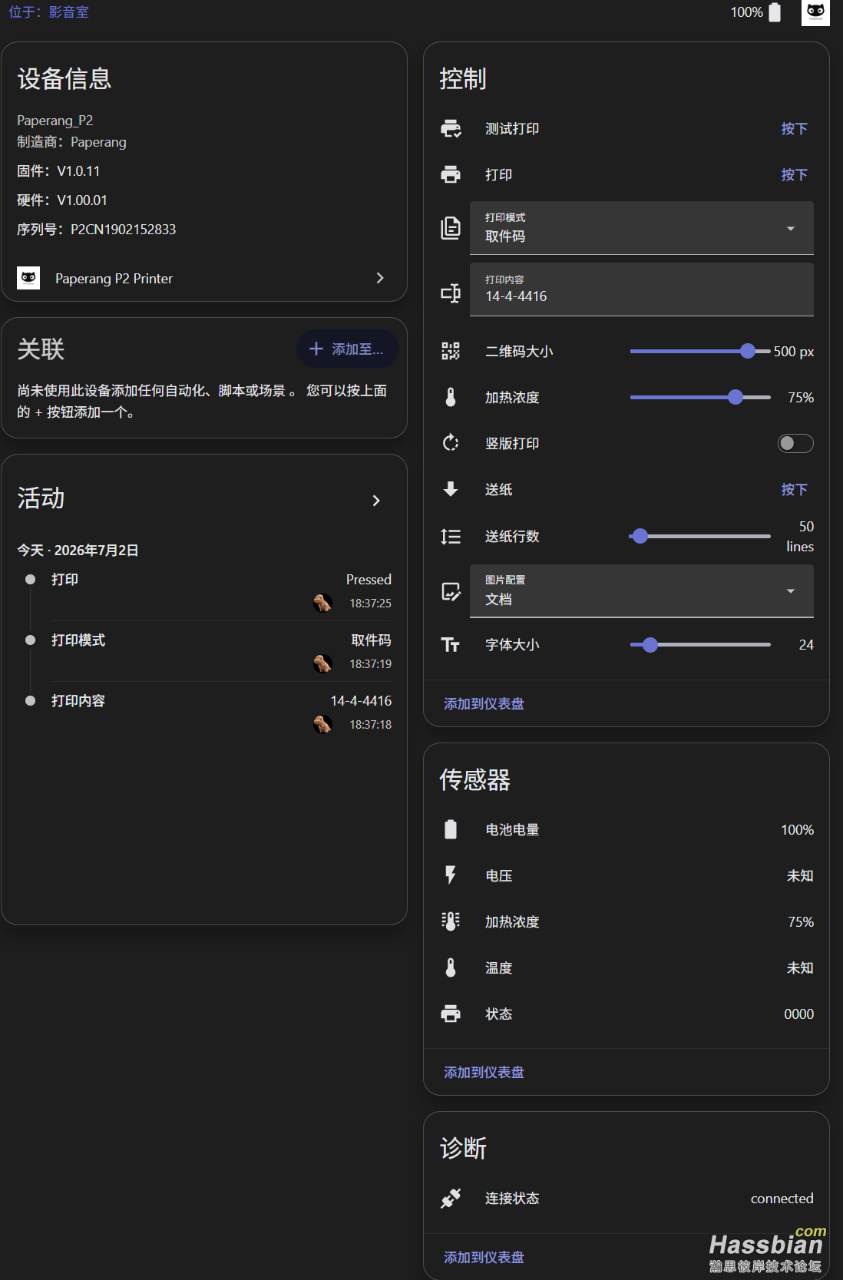Click the temperature sensor thermometer icon
Viewport: 843px width, 1280px height.
[451, 967]
